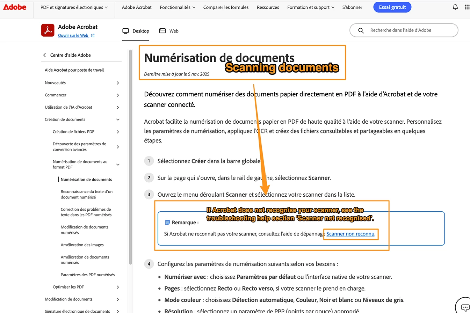Switch to the Web tab
The height and width of the screenshot is (313, 470).
click(169, 31)
